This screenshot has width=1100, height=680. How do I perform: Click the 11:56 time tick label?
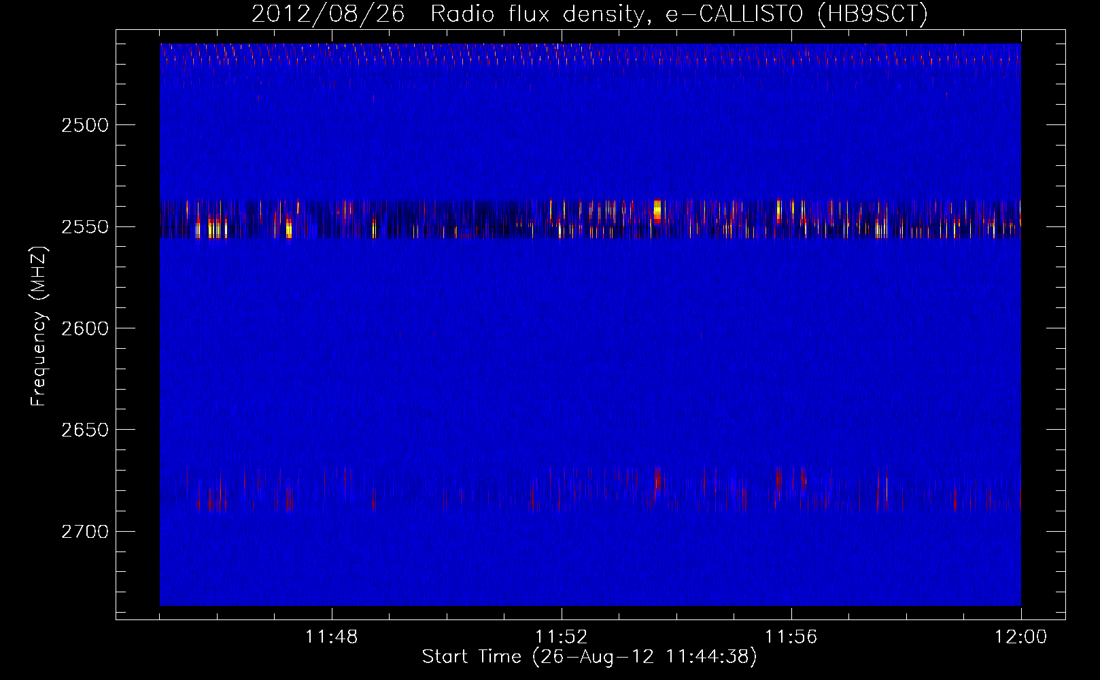[x=791, y=637]
